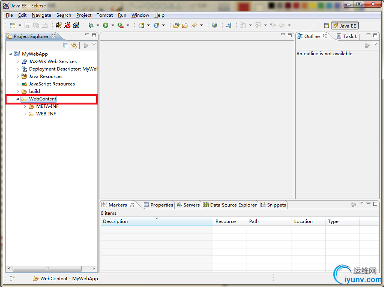This screenshot has height=288, width=385.
Task: Maximize the editor area
Action: [x=290, y=35]
